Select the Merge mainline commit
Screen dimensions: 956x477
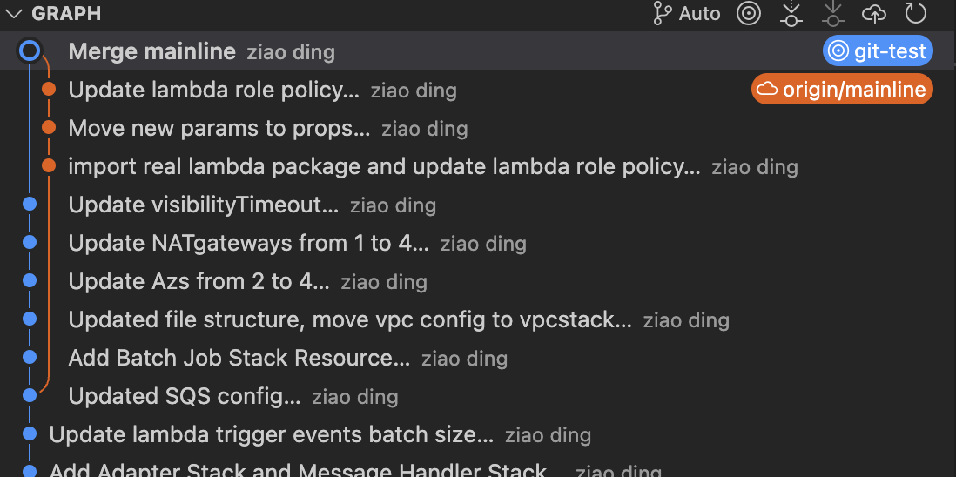478,51
